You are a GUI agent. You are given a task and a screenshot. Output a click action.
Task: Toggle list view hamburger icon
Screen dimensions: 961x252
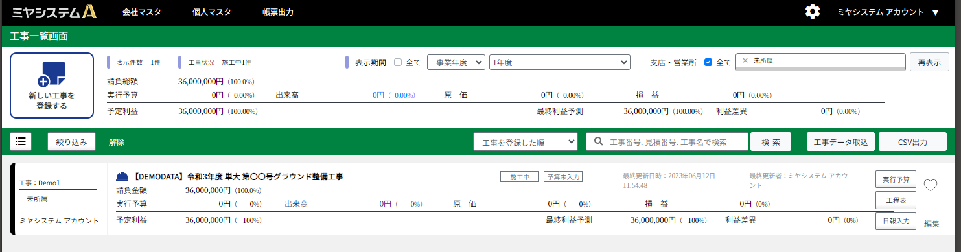pyautogui.click(x=21, y=141)
